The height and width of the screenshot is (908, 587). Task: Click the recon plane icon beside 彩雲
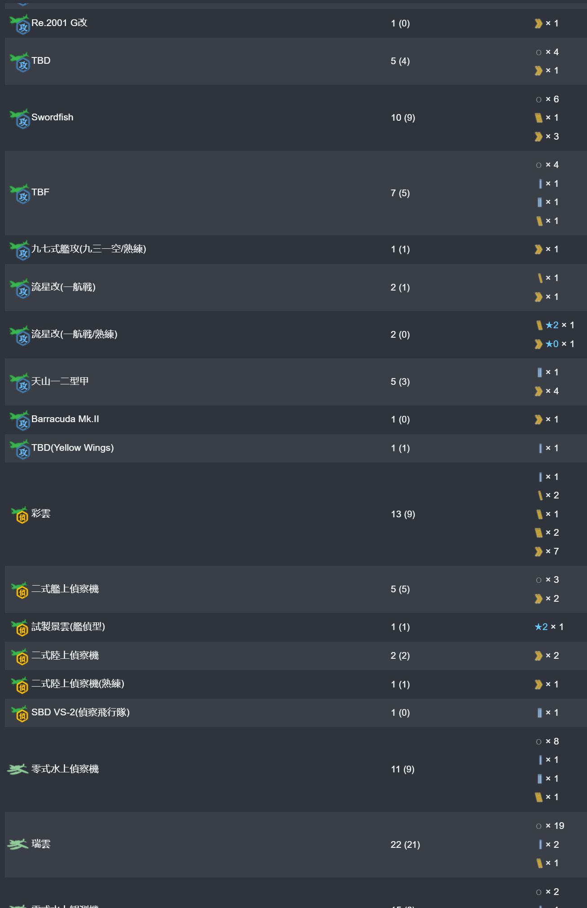tap(20, 515)
